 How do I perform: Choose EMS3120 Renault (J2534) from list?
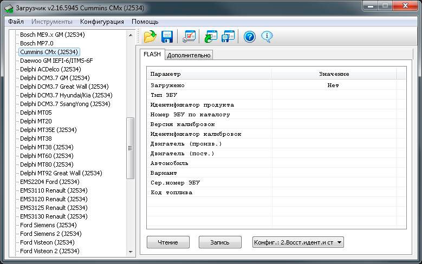53,199
